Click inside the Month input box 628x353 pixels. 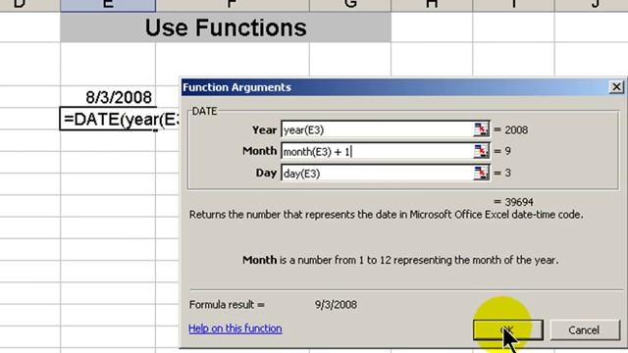coord(377,151)
